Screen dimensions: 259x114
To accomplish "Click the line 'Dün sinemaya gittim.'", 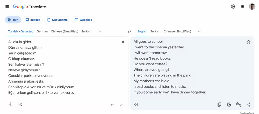I will 25,48.
